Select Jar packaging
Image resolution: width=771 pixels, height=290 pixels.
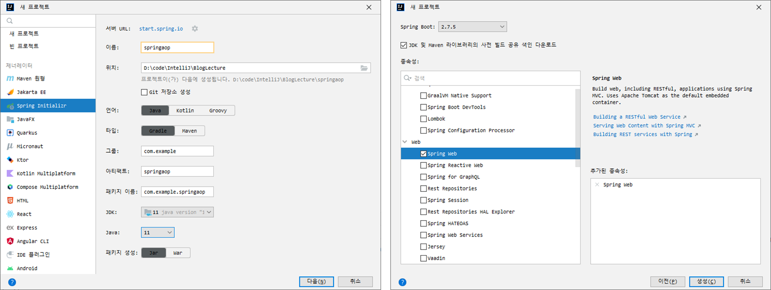154,253
